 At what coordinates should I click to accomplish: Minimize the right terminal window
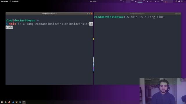tap(176, 14)
